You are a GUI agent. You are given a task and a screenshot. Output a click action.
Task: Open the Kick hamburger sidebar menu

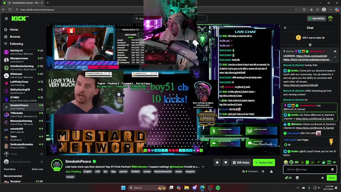[6, 18]
